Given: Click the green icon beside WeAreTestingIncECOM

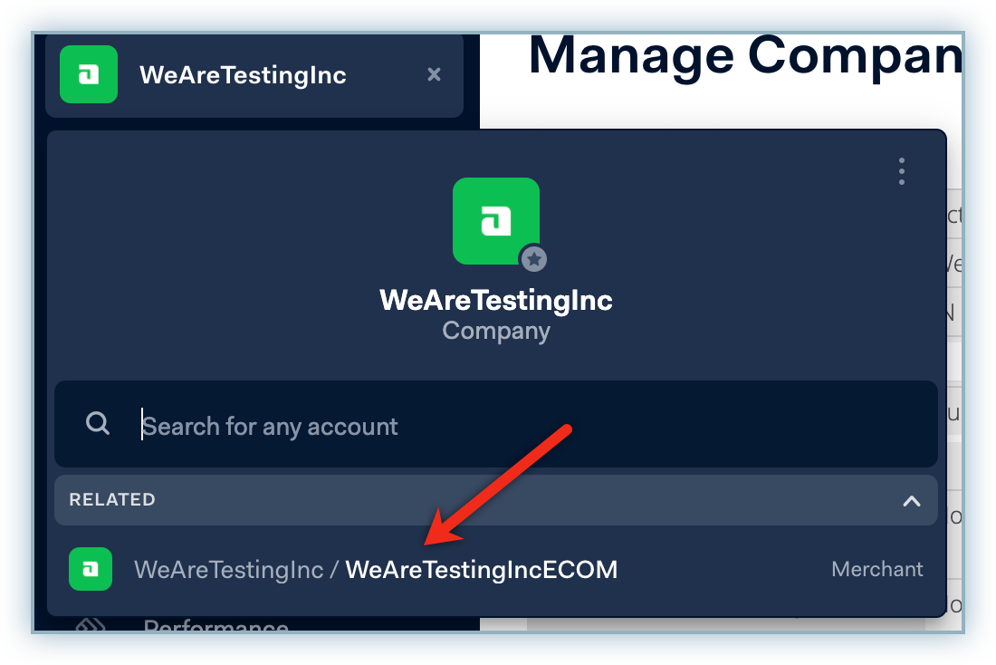Looking at the screenshot, I should pyautogui.click(x=91, y=569).
